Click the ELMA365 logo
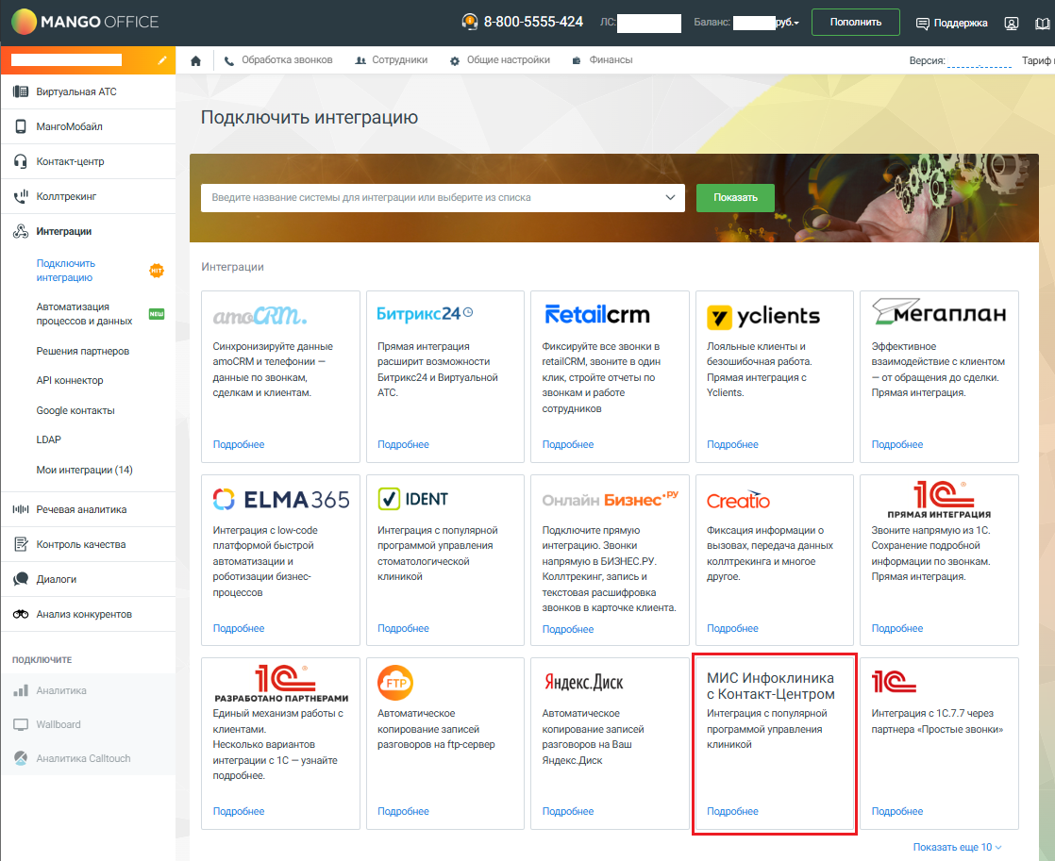This screenshot has height=861, width=1055. pyautogui.click(x=281, y=499)
